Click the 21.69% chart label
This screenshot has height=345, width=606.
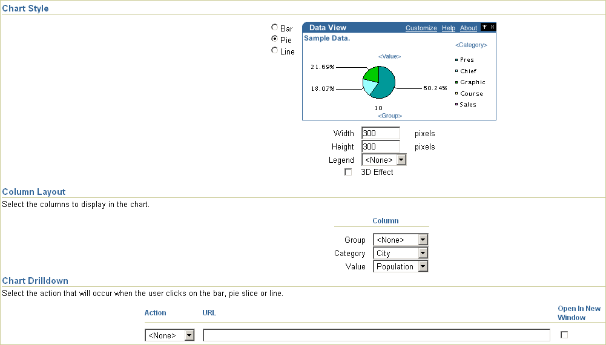click(322, 67)
